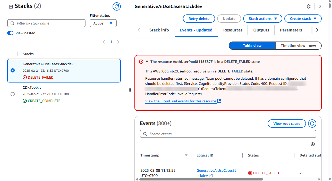
Task: Focus the Filter by stack name field
Action: [x=46, y=23]
